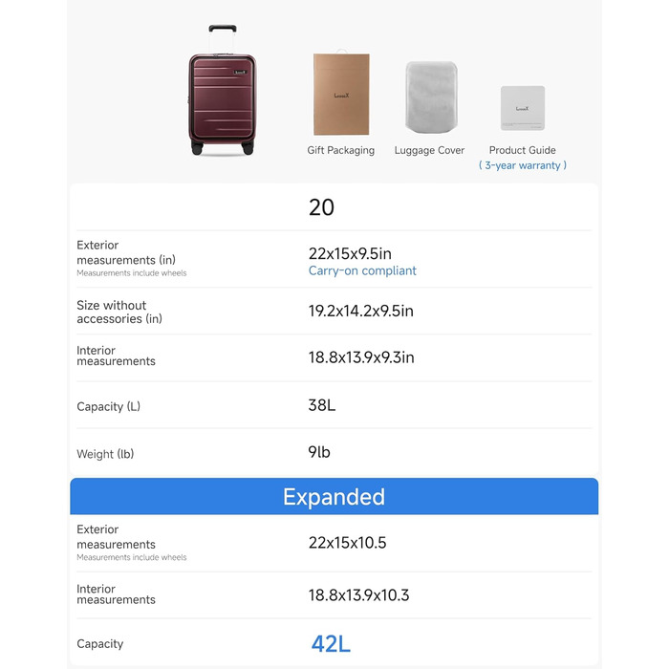Click the Carry-on compliant text
669x669 pixels.
362,270
